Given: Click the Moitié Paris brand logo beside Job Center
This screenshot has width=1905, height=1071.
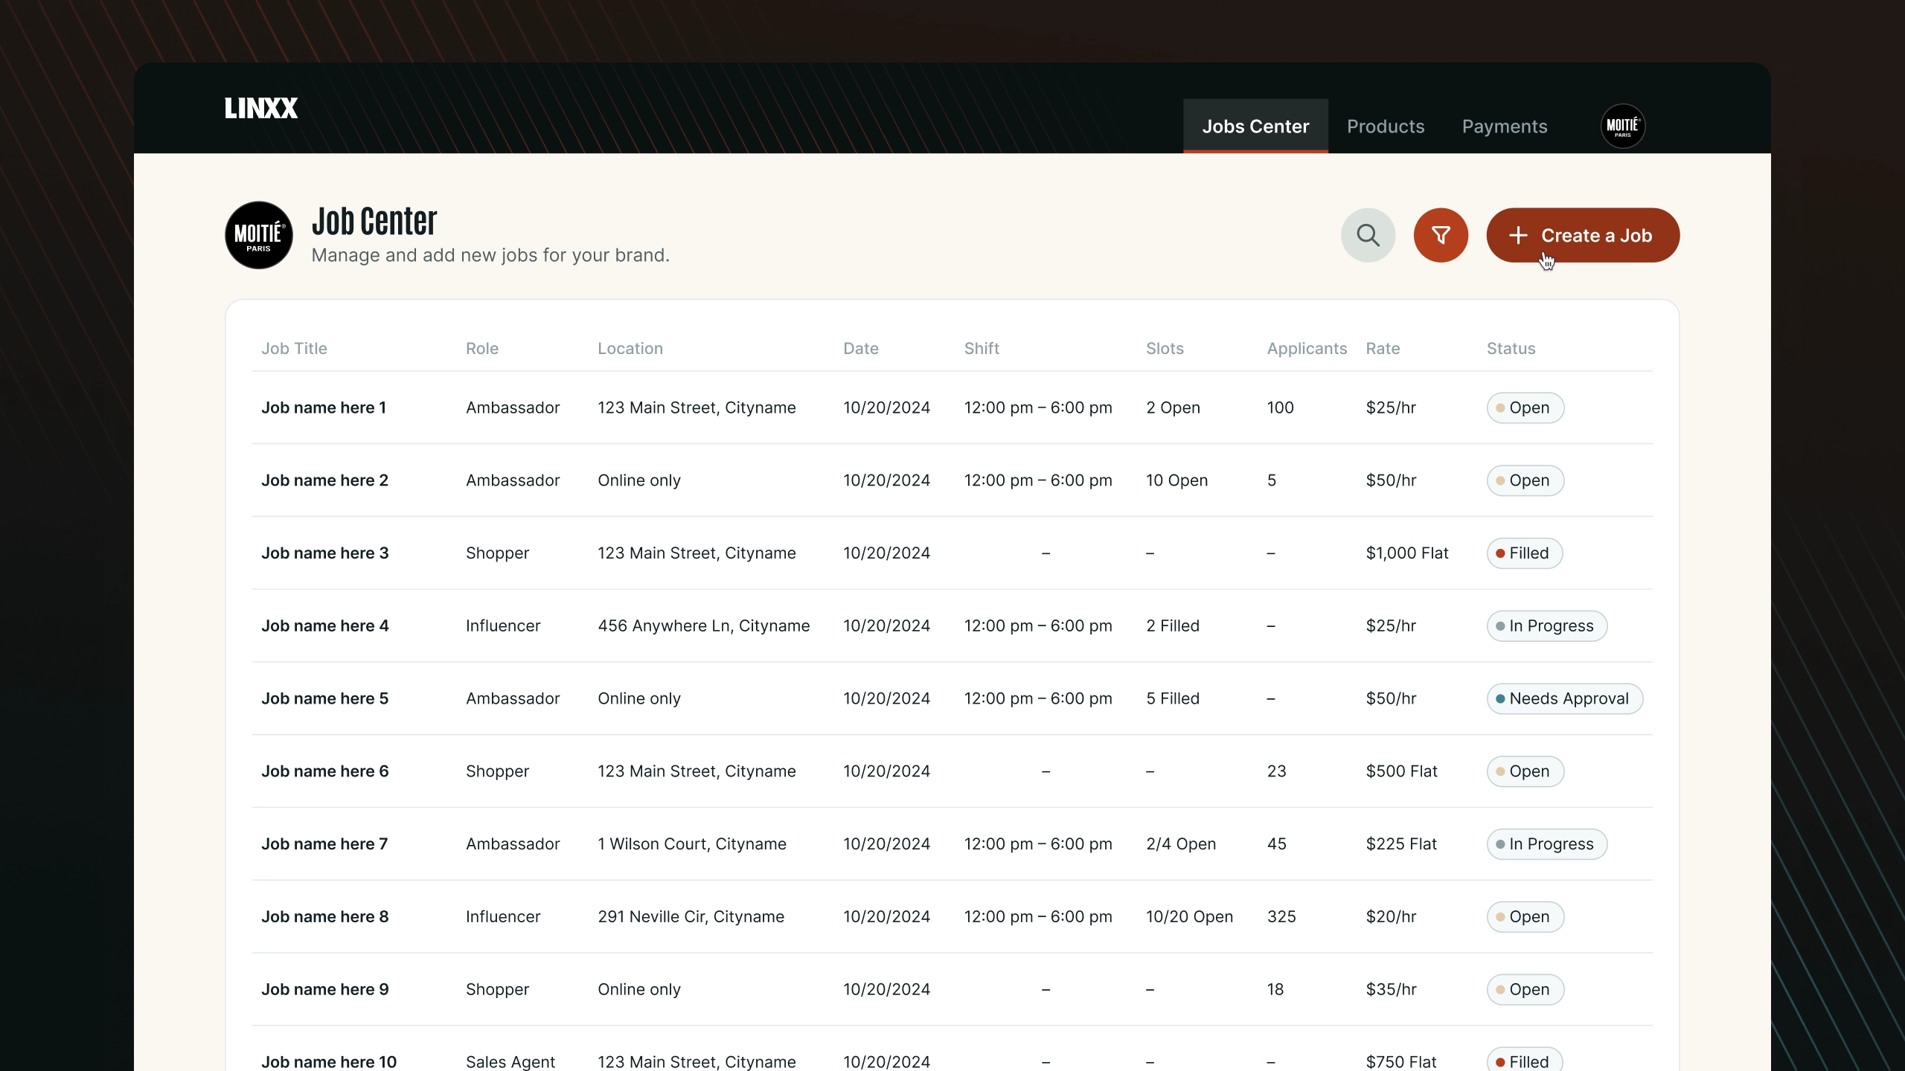Looking at the screenshot, I should 259,235.
